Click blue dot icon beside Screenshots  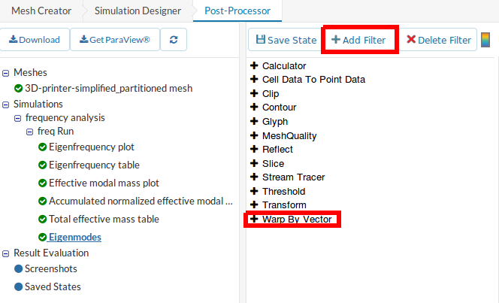click(18, 268)
